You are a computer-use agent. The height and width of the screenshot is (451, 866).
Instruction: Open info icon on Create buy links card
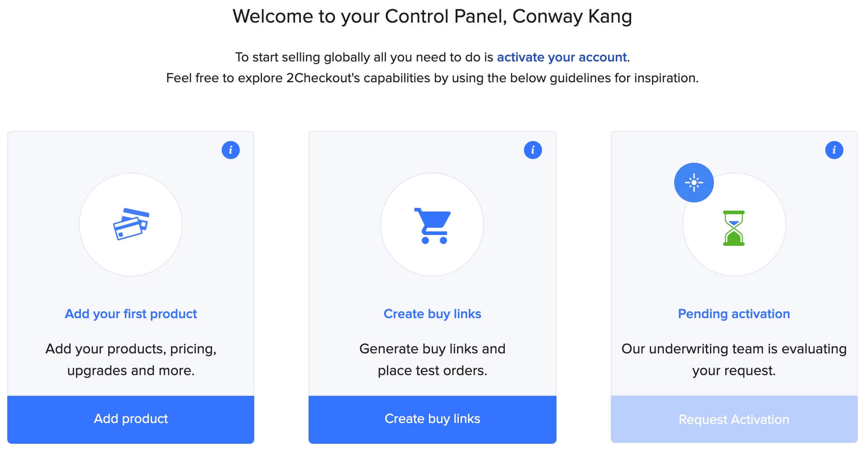(533, 150)
